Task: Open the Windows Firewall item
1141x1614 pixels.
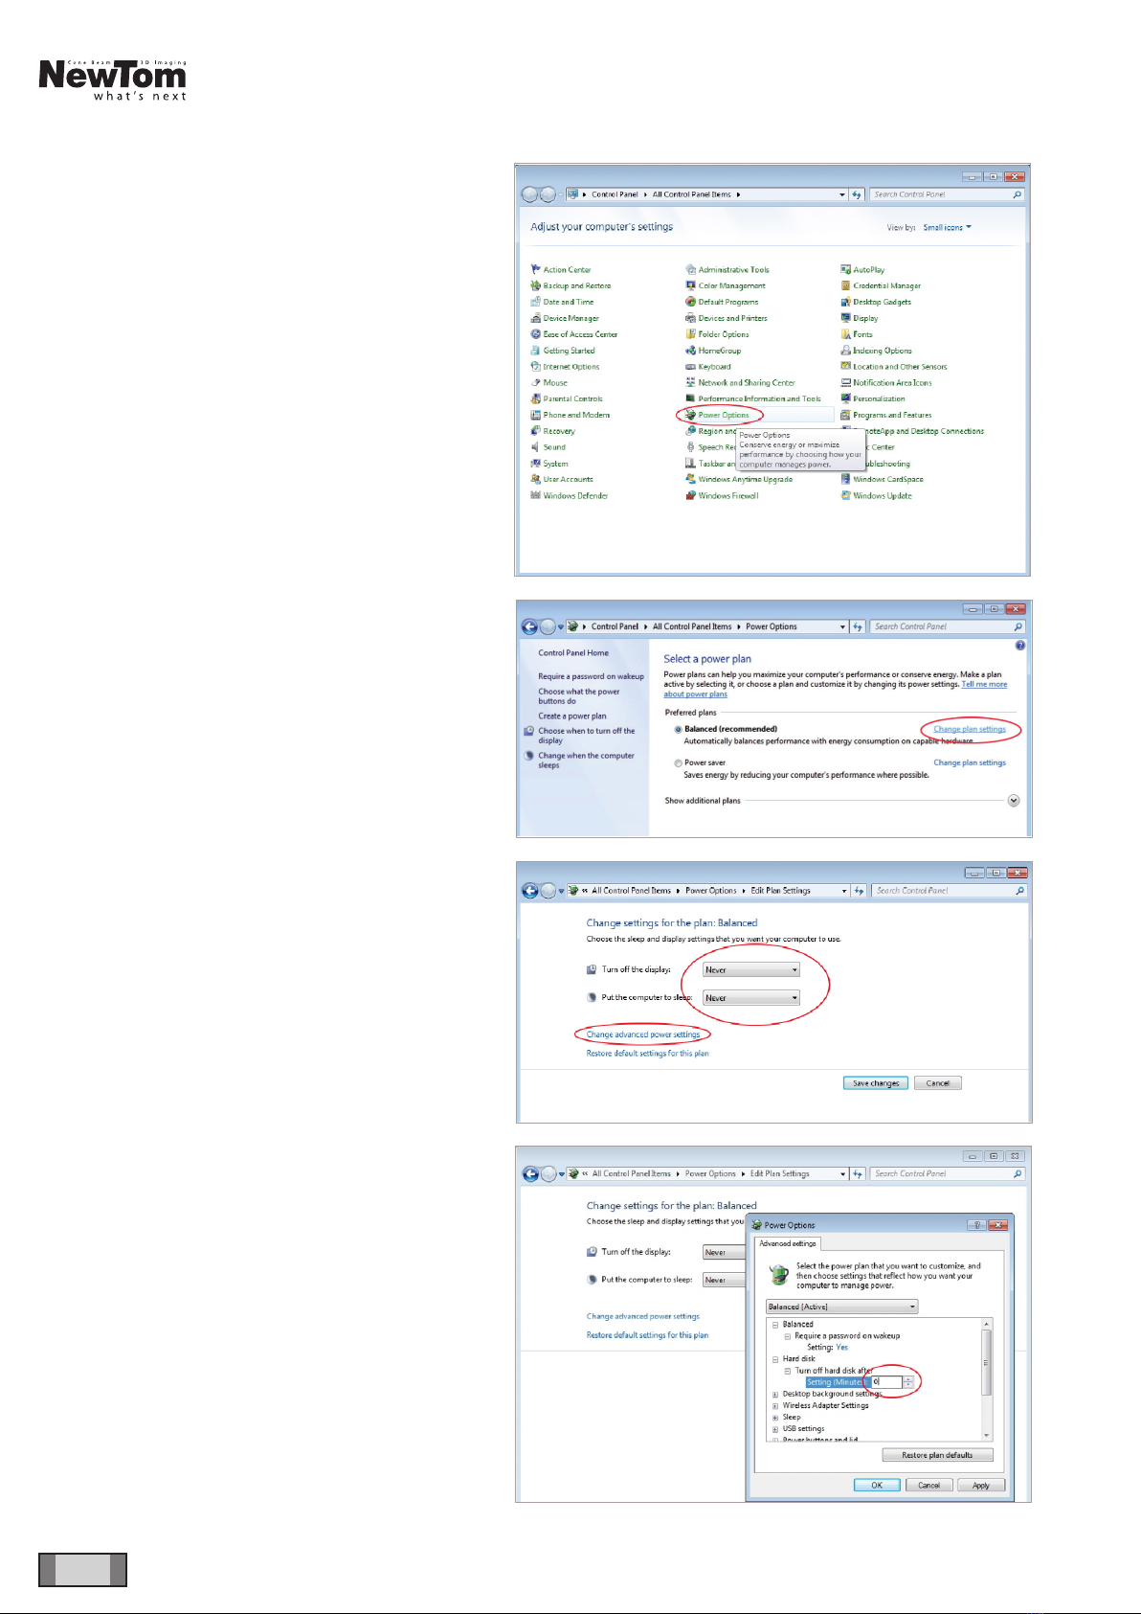Action: coord(728,496)
